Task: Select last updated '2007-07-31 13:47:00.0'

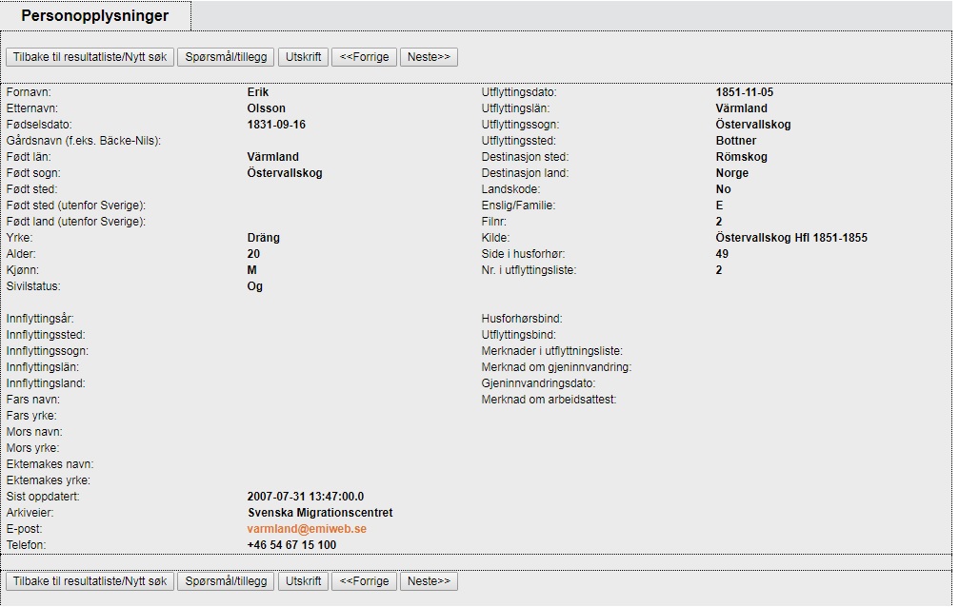Action: 305,497
